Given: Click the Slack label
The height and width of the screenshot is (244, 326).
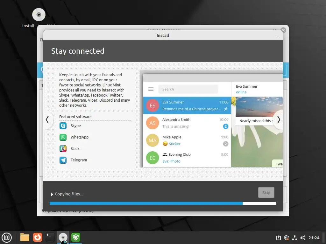Looking at the screenshot, I should (x=75, y=149).
